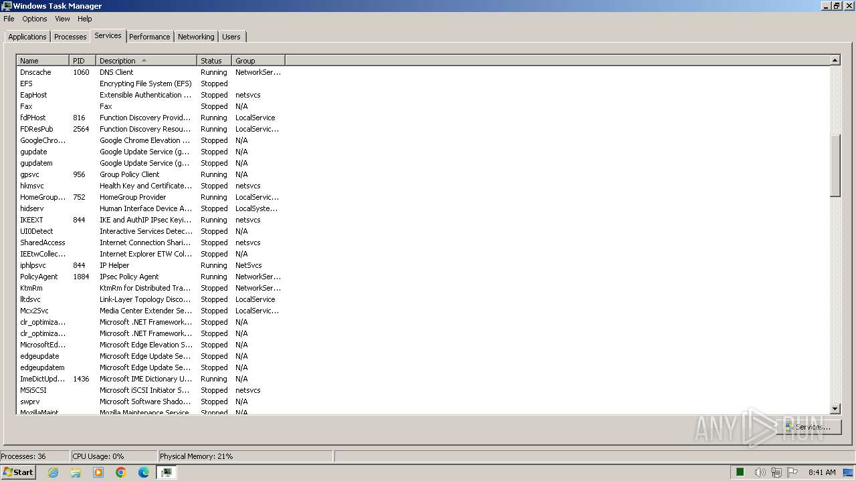Launch Windows Media Player taskbar icon
Screen dimensions: 856x481
[98, 472]
